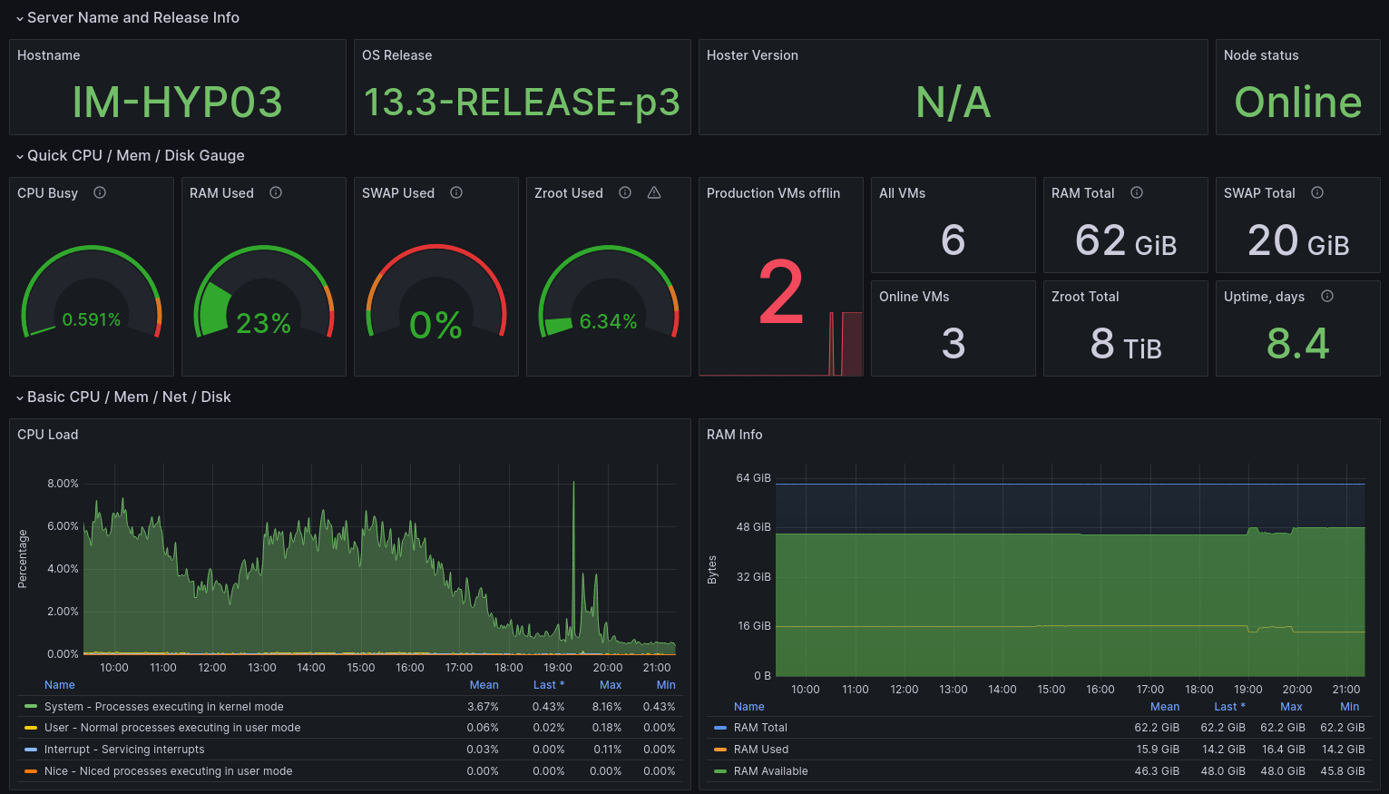1389x794 pixels.
Task: Open the SWAP Used panel info tooltip
Action: [x=456, y=192]
